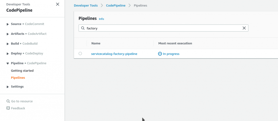Click the magnifier icon in pipeline search
Viewport: 278px width, 121px height.
[x=83, y=28]
